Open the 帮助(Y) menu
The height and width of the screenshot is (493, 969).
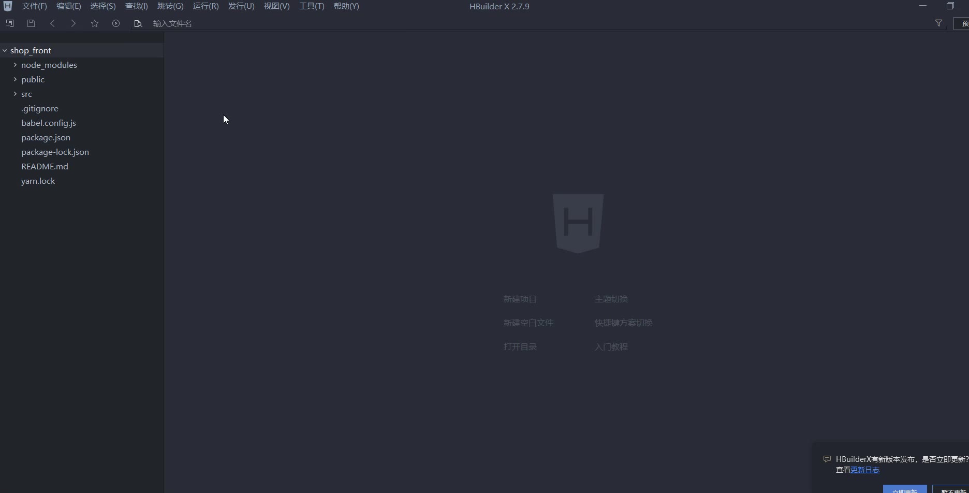(346, 6)
